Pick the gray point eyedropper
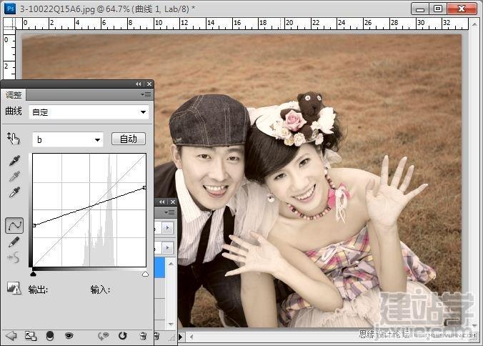 pos(14,177)
